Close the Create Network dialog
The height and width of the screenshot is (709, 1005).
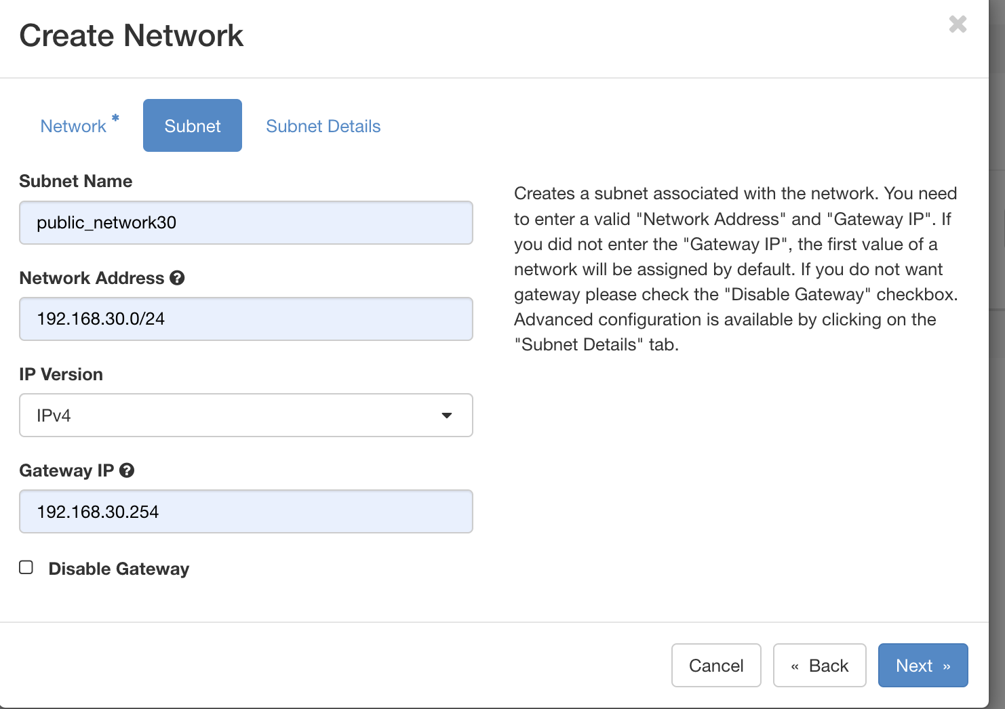click(958, 24)
